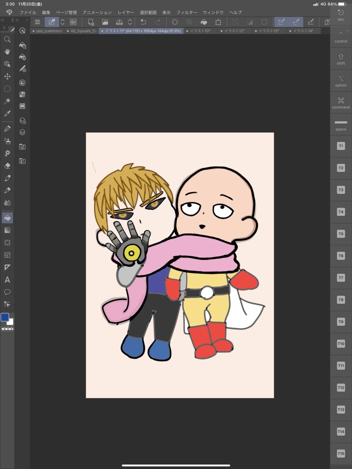Select the active Fill bucket tool
The height and width of the screenshot is (469, 352).
coord(7,218)
